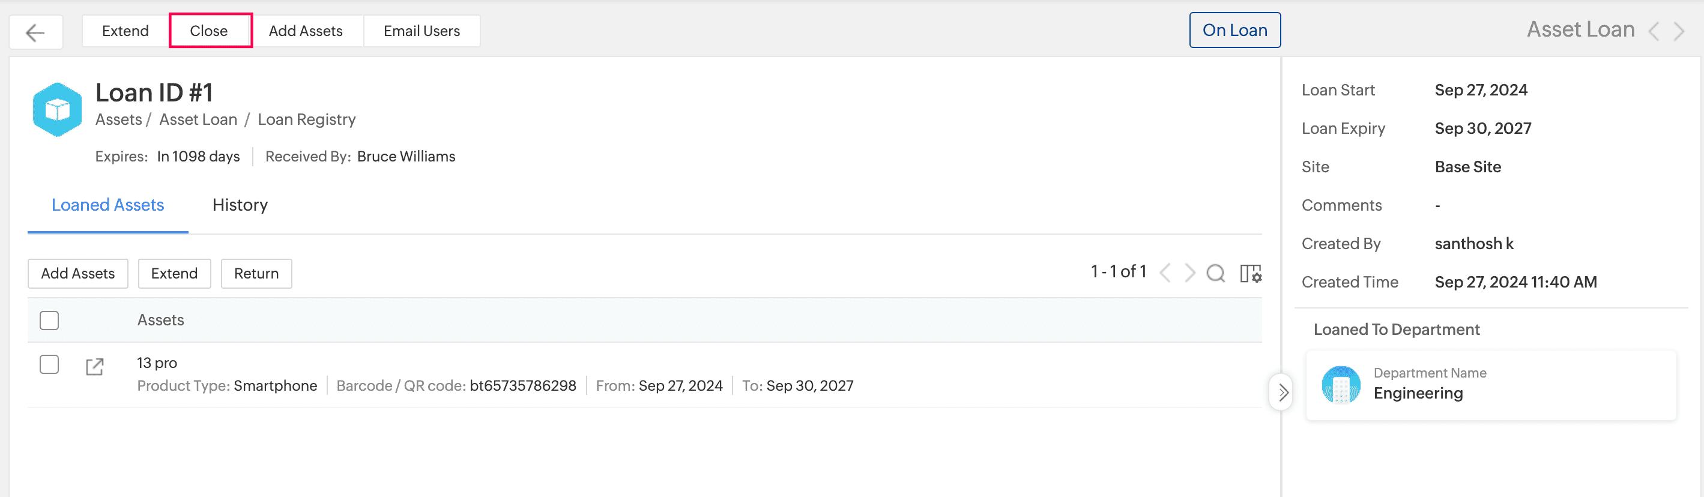Go to next page of loaned assets
1704x497 pixels.
coord(1190,273)
